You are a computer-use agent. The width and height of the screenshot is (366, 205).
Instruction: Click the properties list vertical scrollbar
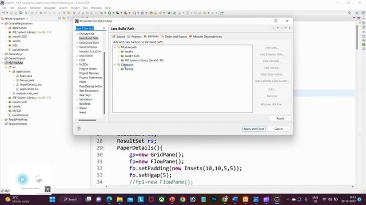coord(104,83)
